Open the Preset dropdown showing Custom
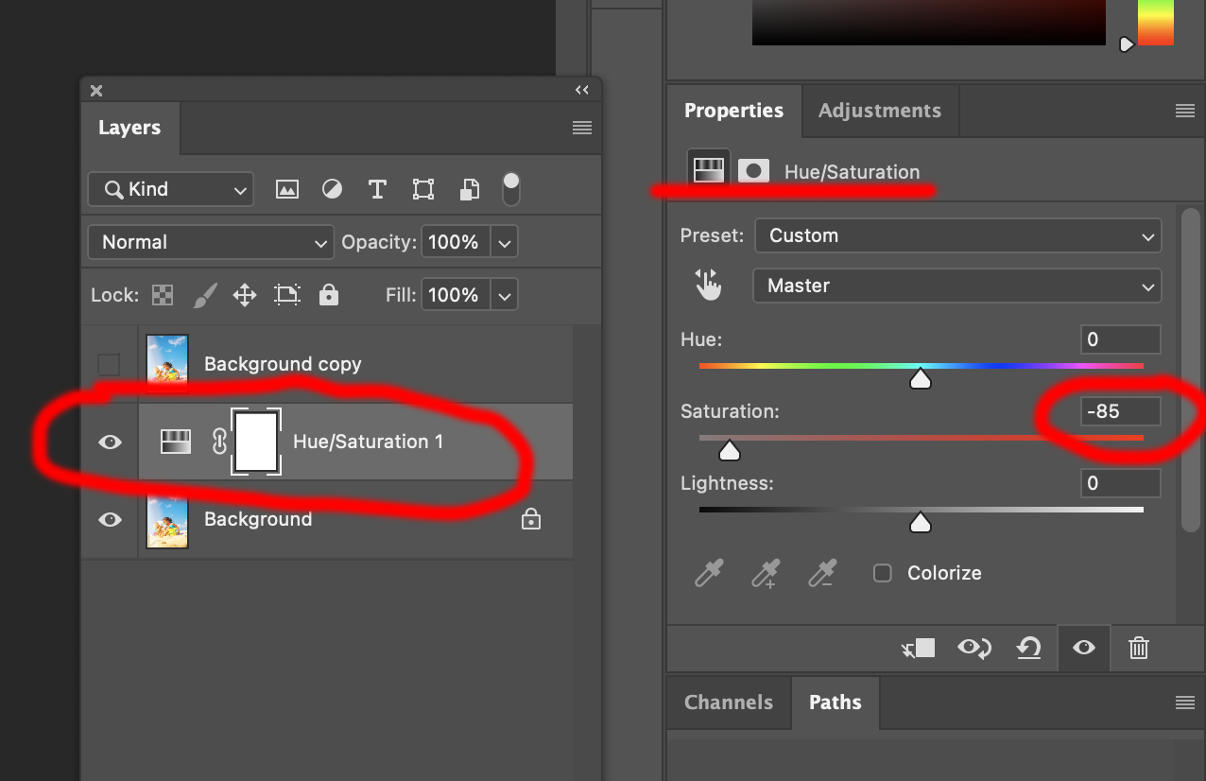Image resolution: width=1206 pixels, height=781 pixels. click(957, 235)
